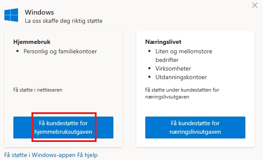263x160 pixels.
Task: Select the Næringslivet card heading
Action: (163, 42)
